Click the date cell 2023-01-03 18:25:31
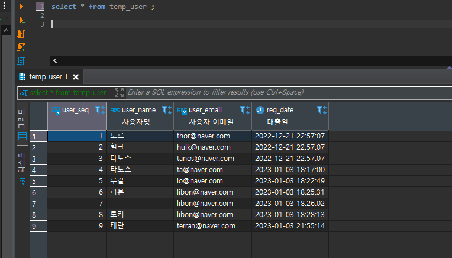This screenshot has width=452, height=258. coord(290,192)
